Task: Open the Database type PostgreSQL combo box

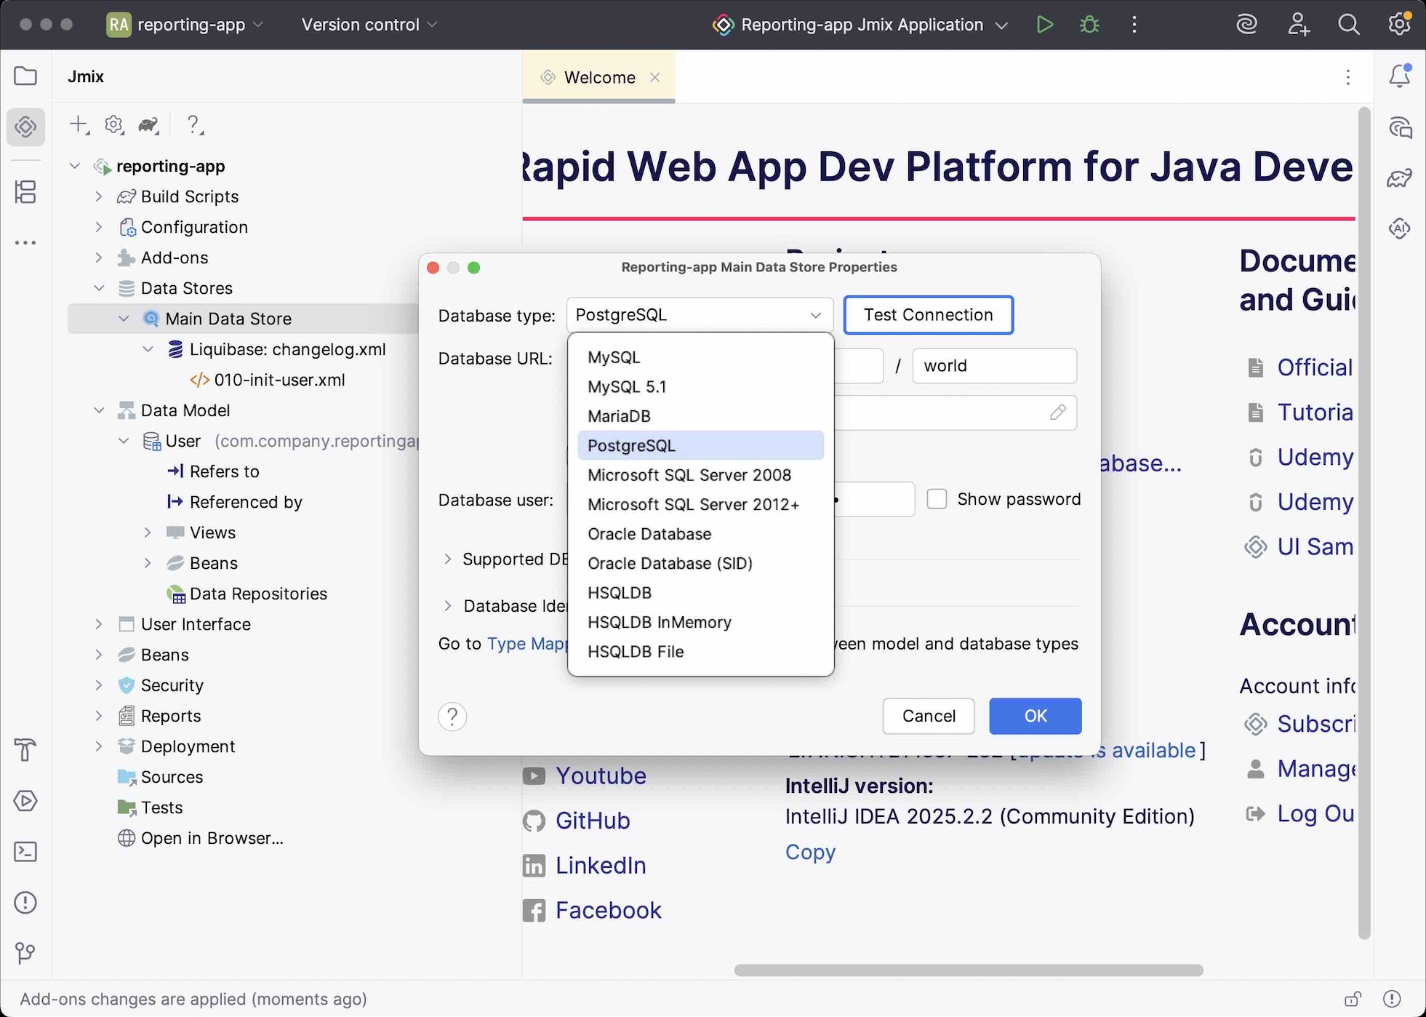Action: (700, 315)
